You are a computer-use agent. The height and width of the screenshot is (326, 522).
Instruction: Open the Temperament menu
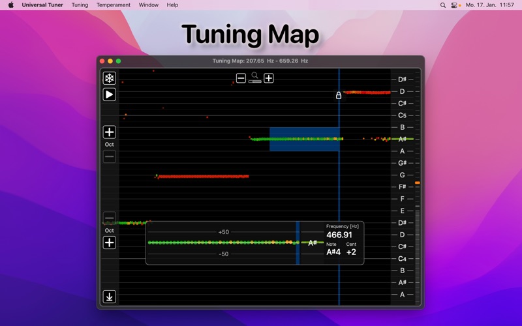114,5
